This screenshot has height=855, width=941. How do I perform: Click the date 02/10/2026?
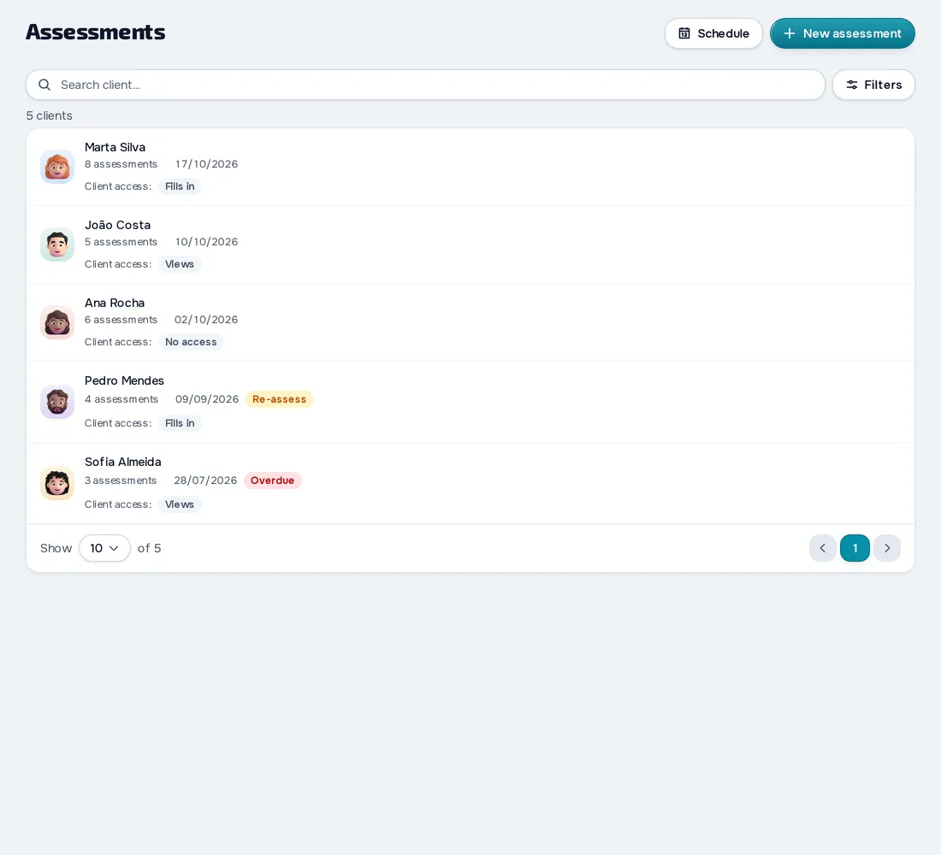(x=206, y=320)
